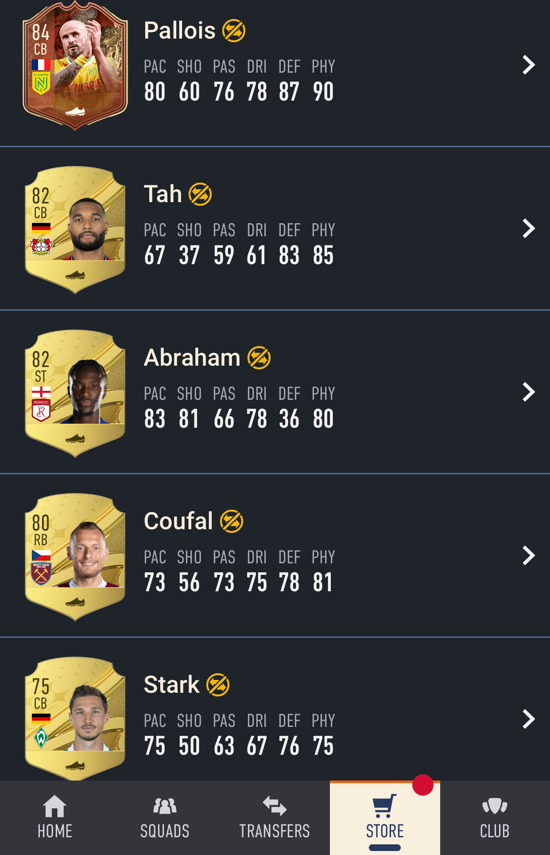Open Coufal details via the right chevron
This screenshot has width=550, height=855.
tap(529, 556)
